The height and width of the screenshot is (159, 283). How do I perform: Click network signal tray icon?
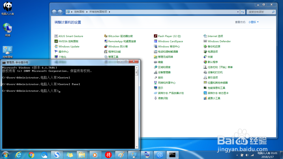point(252,155)
